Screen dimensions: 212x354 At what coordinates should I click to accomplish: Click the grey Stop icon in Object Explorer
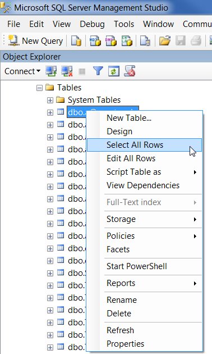click(x=82, y=71)
